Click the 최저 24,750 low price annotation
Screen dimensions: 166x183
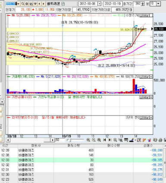[x=80, y=22]
